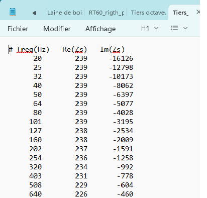
Task: Click the freq(Hz) column header text
Action: 33,50
